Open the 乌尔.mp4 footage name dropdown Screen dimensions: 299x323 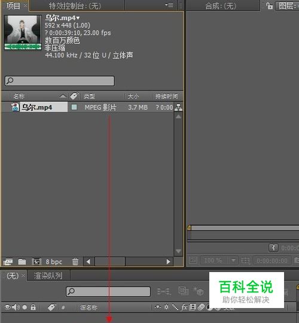click(x=78, y=19)
